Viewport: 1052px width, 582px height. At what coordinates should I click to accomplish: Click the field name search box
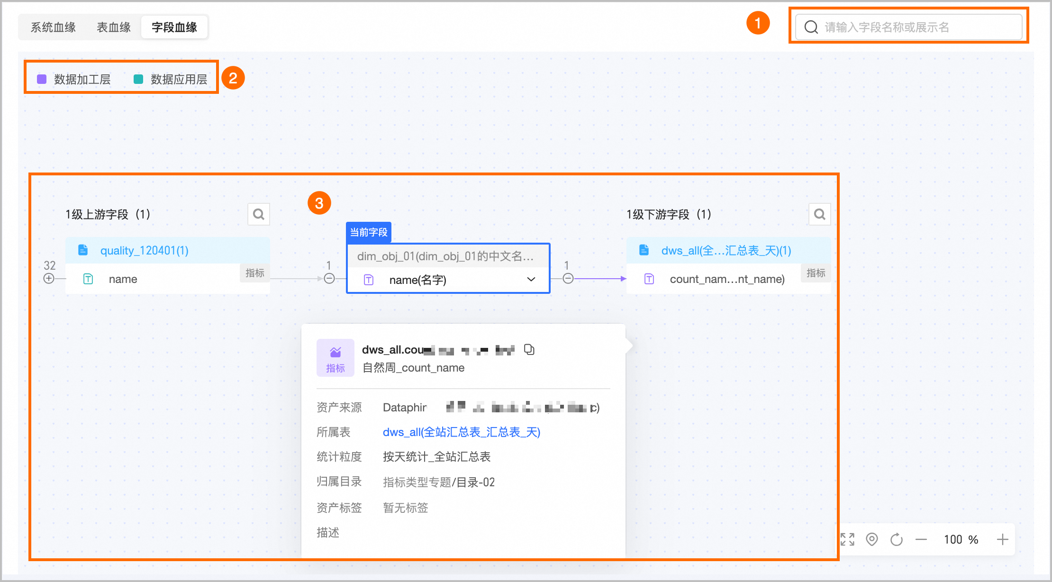[x=909, y=27]
